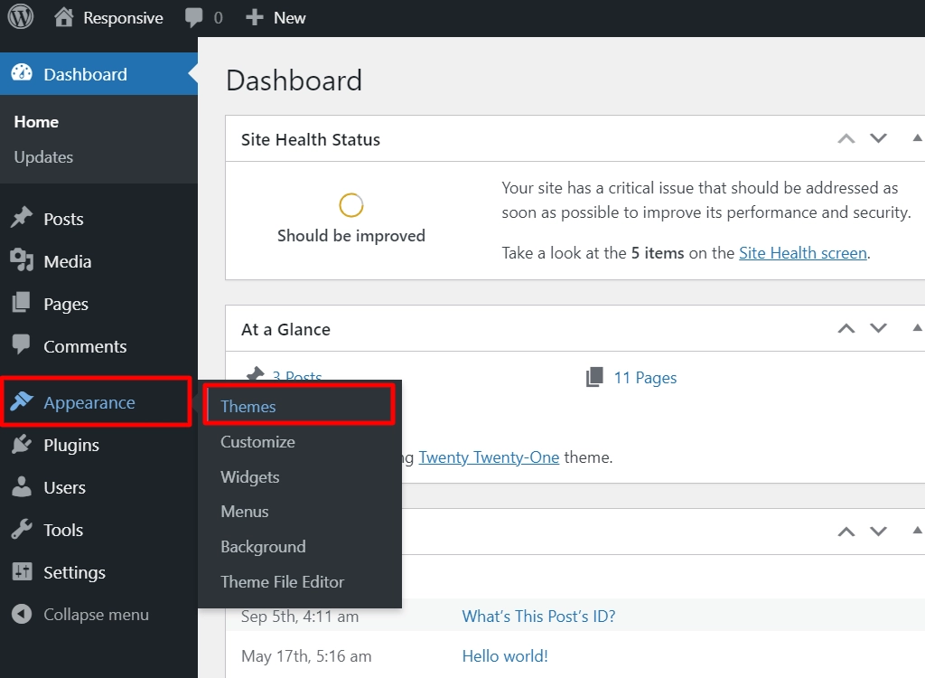Select the Posts pushpin icon in sidebar

[22, 218]
